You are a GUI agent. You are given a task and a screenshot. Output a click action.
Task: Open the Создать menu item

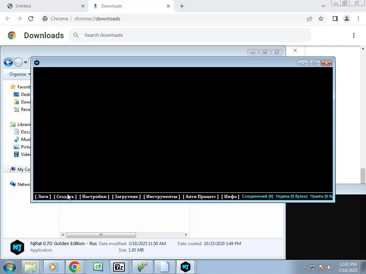point(65,197)
